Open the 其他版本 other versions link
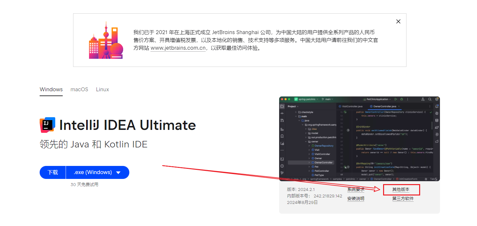This screenshot has height=226, width=477. (x=401, y=190)
